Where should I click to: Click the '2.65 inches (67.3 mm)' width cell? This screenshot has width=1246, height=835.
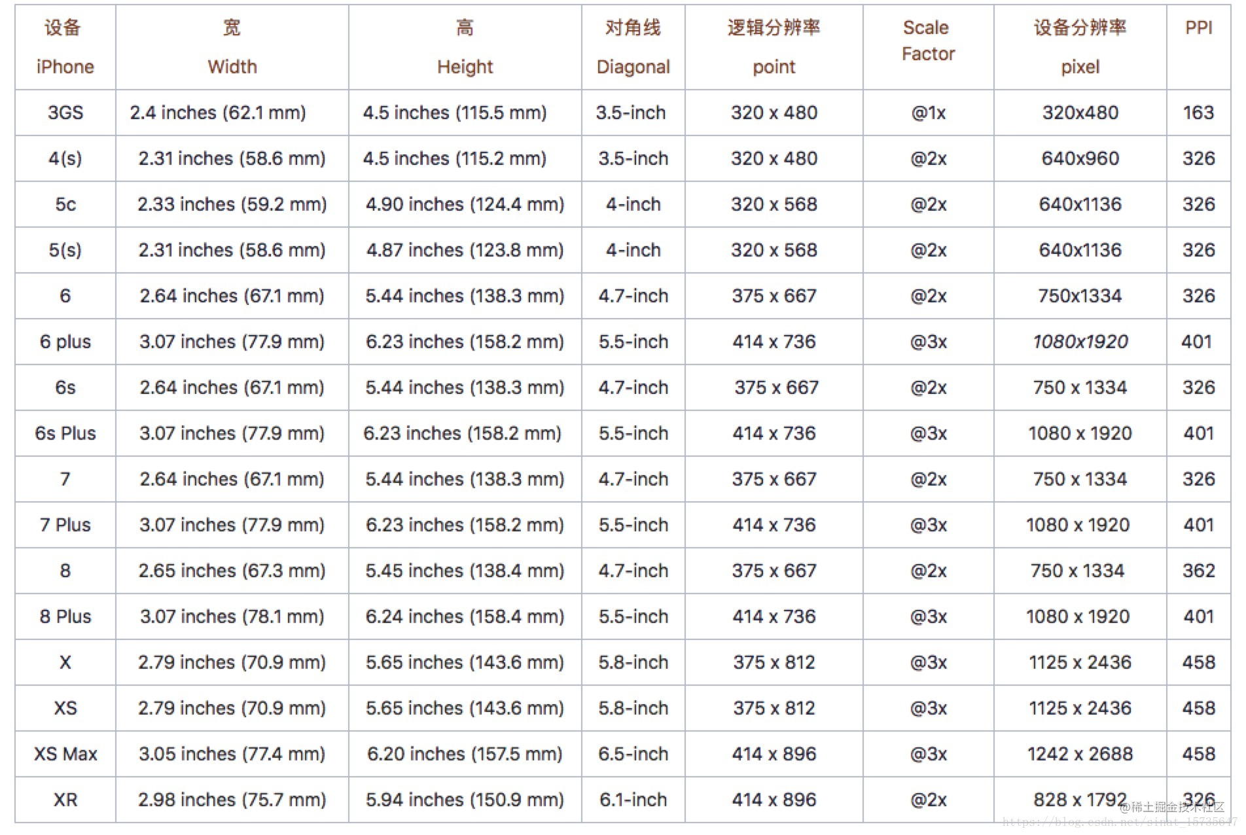click(232, 571)
